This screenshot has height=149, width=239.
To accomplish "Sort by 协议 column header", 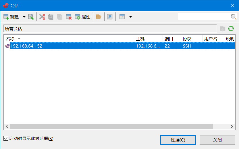I will pos(192,39).
